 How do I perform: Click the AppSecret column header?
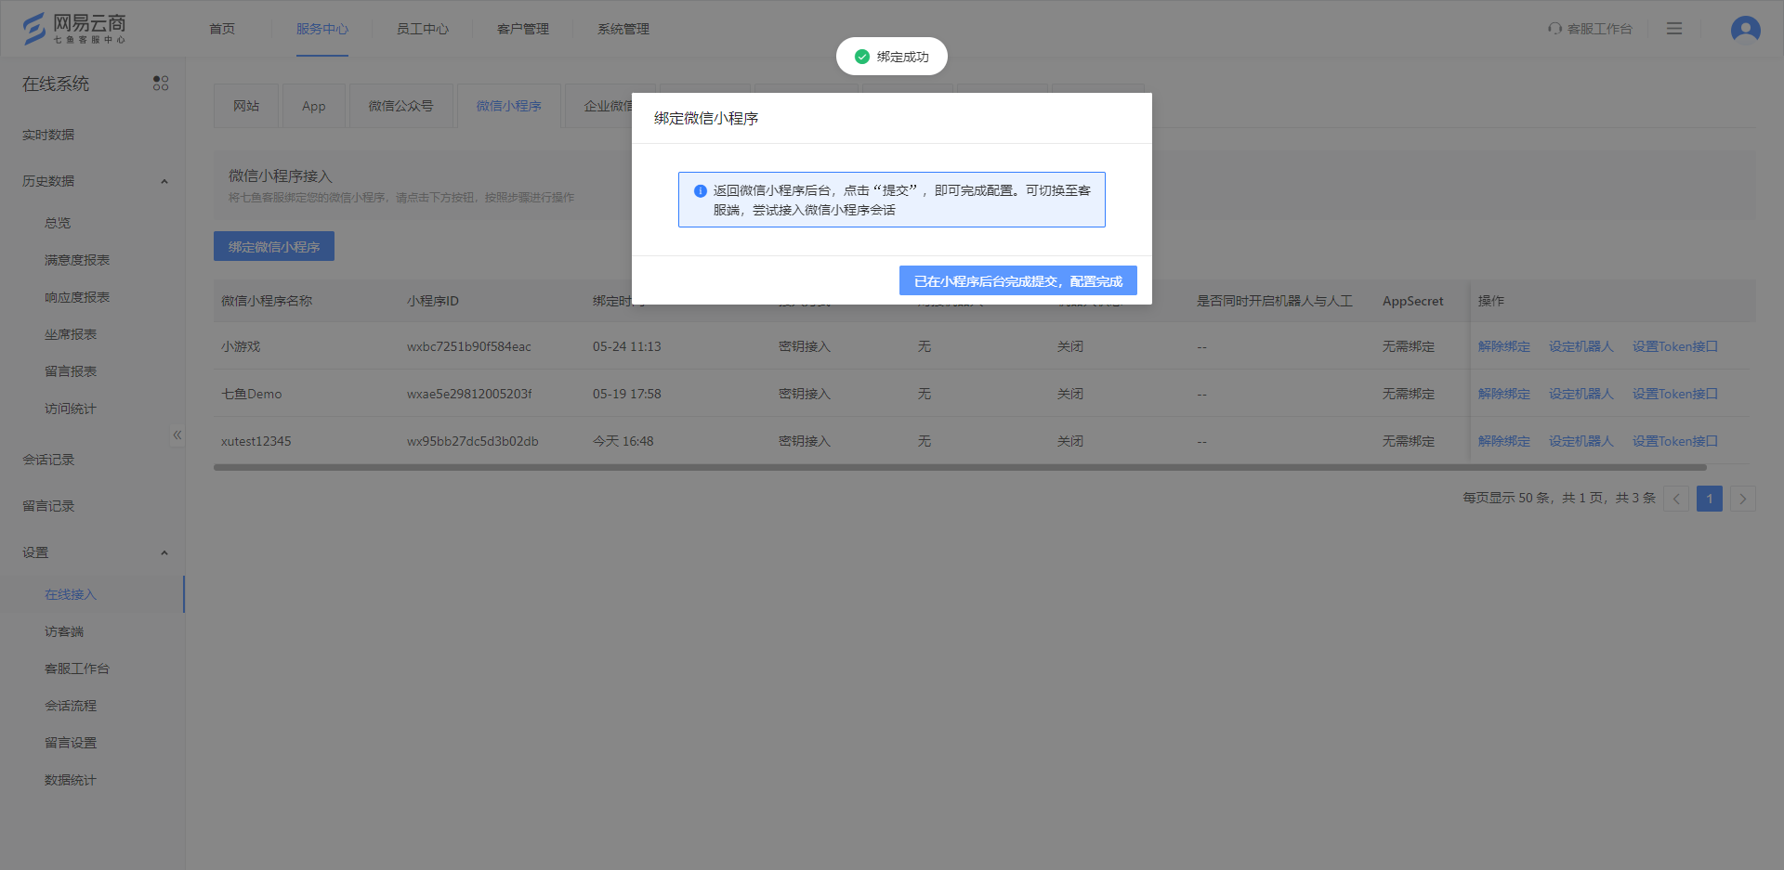pos(1413,301)
